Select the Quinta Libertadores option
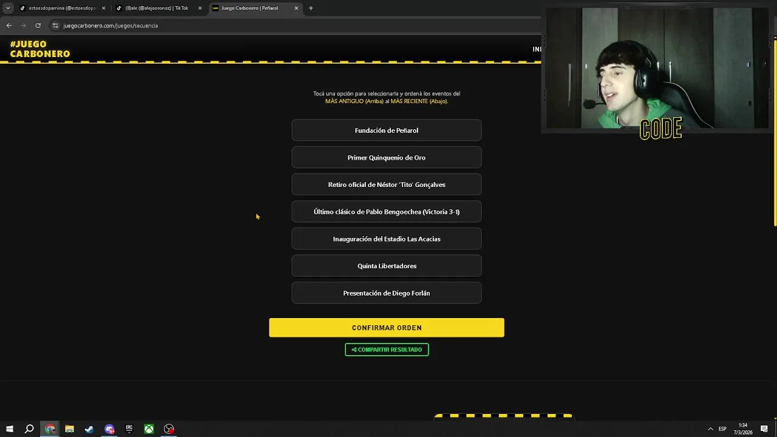The image size is (777, 437). [387, 266]
